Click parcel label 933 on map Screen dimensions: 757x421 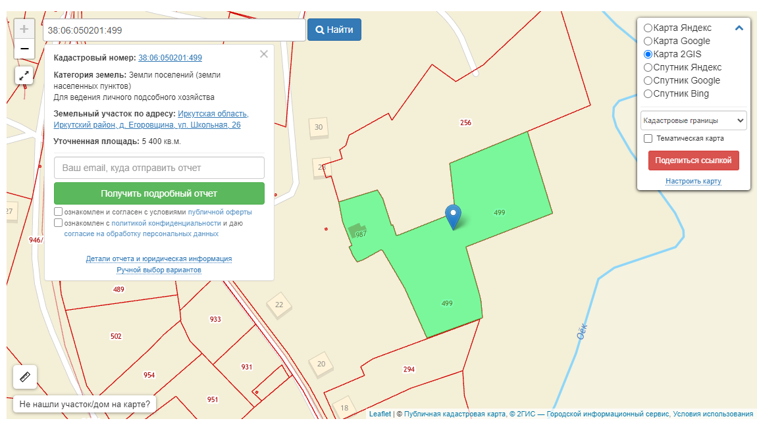[215, 319]
